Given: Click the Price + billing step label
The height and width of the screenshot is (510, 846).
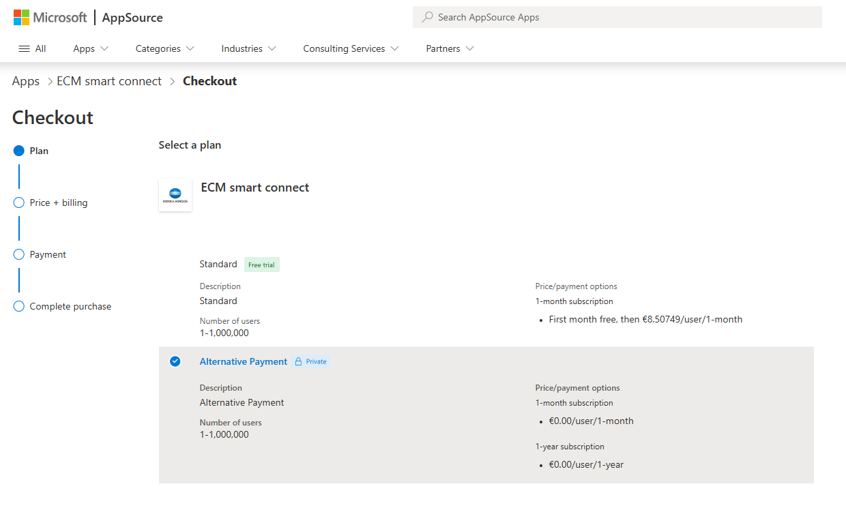Looking at the screenshot, I should coord(59,202).
